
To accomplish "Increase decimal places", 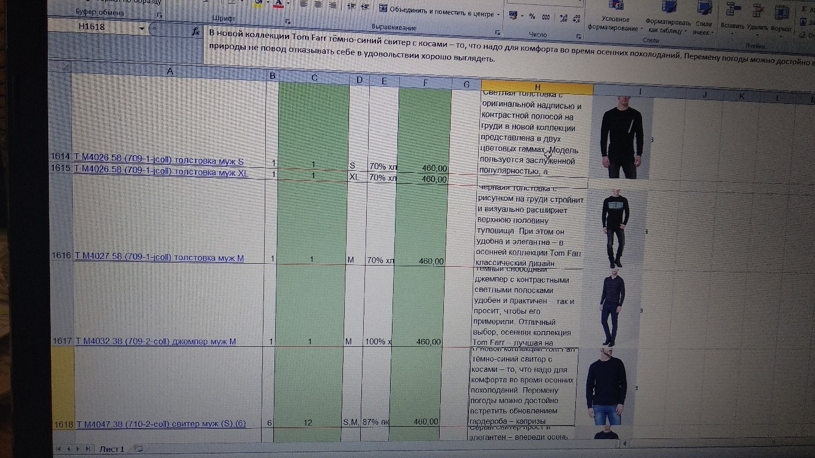I will point(565,18).
